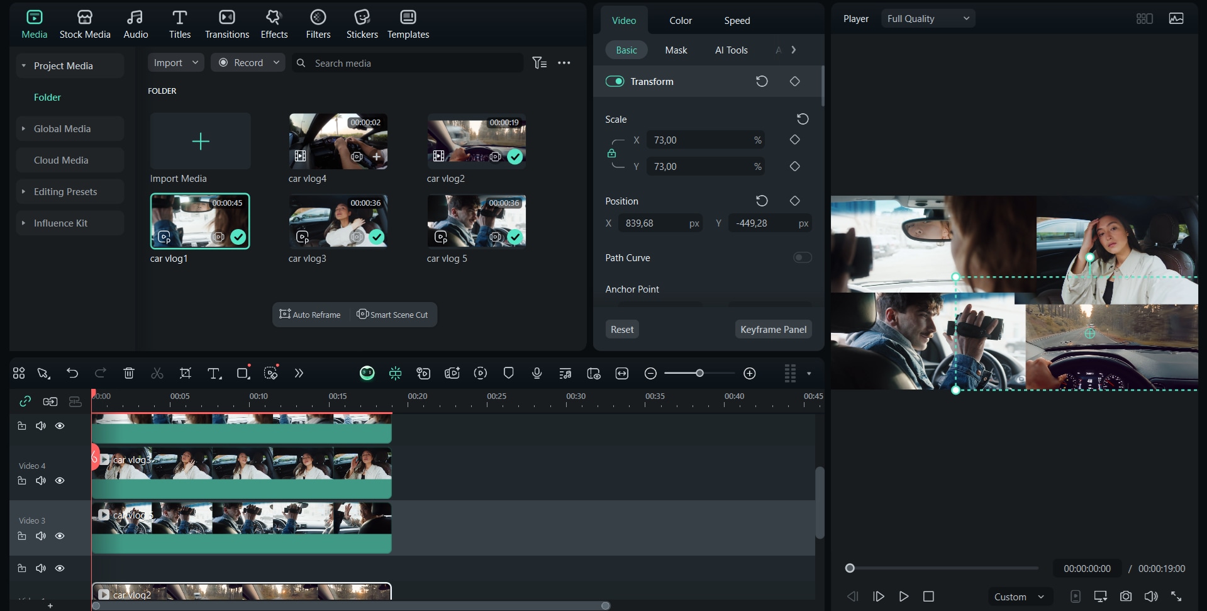Image resolution: width=1207 pixels, height=611 pixels.
Task: Switch to the Color tab in properties
Action: point(681,20)
